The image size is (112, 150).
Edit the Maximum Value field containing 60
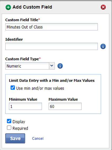pos(65,106)
